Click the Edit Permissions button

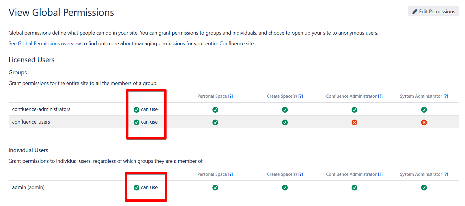[x=433, y=11]
